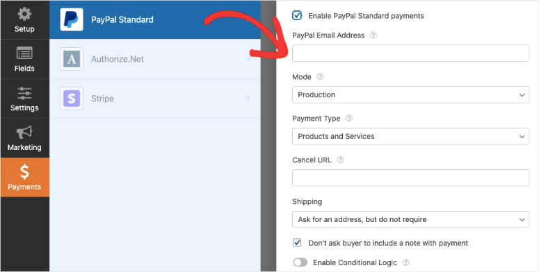539x272 pixels.
Task: Open the Settings sliders tab
Action: [x=24, y=99]
